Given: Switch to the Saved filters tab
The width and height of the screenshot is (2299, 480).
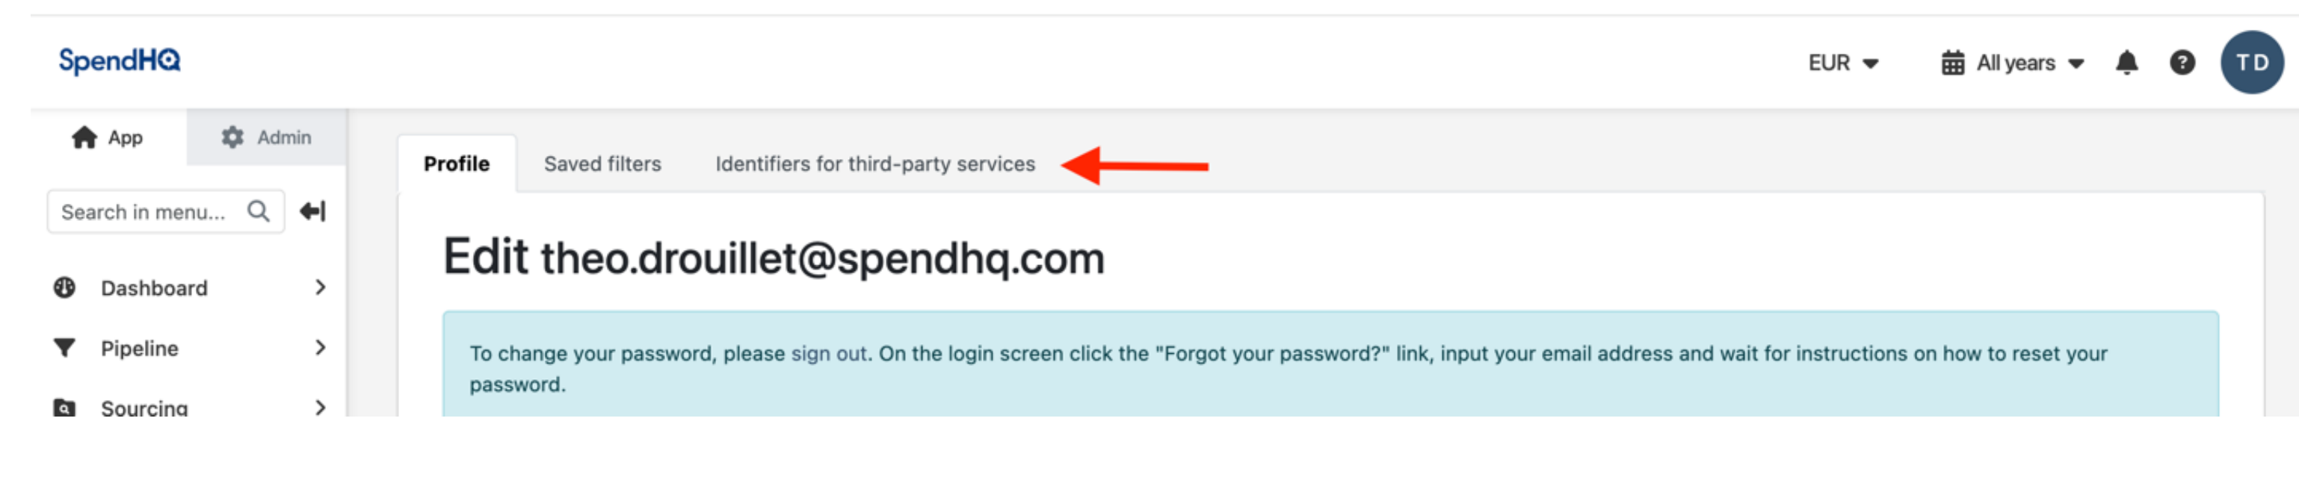Looking at the screenshot, I should [602, 164].
